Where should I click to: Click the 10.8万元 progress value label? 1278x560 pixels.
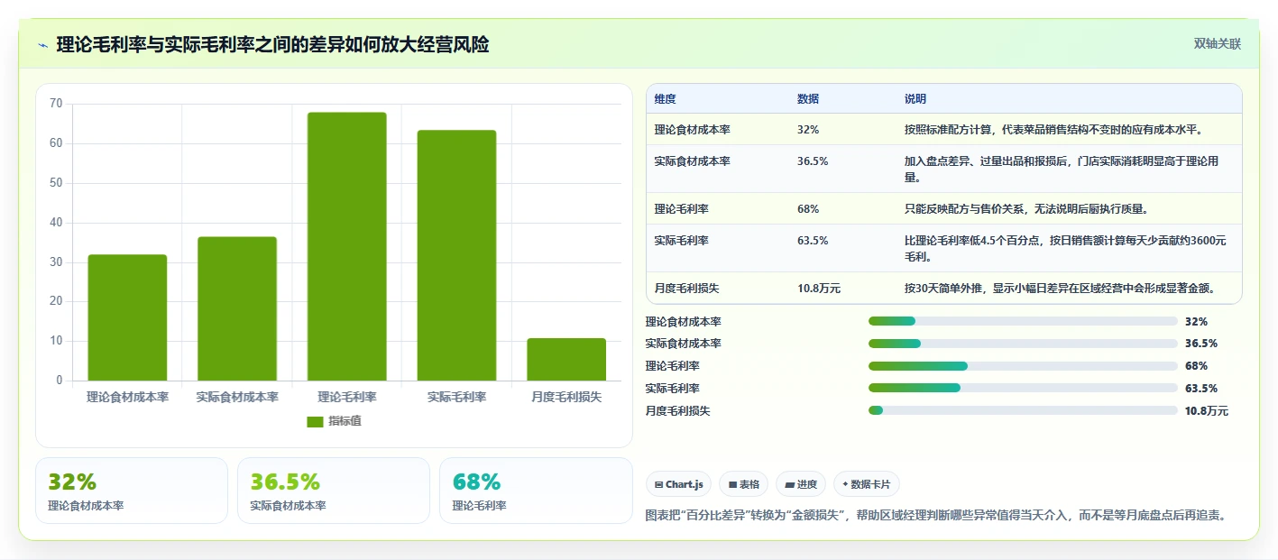click(1207, 411)
